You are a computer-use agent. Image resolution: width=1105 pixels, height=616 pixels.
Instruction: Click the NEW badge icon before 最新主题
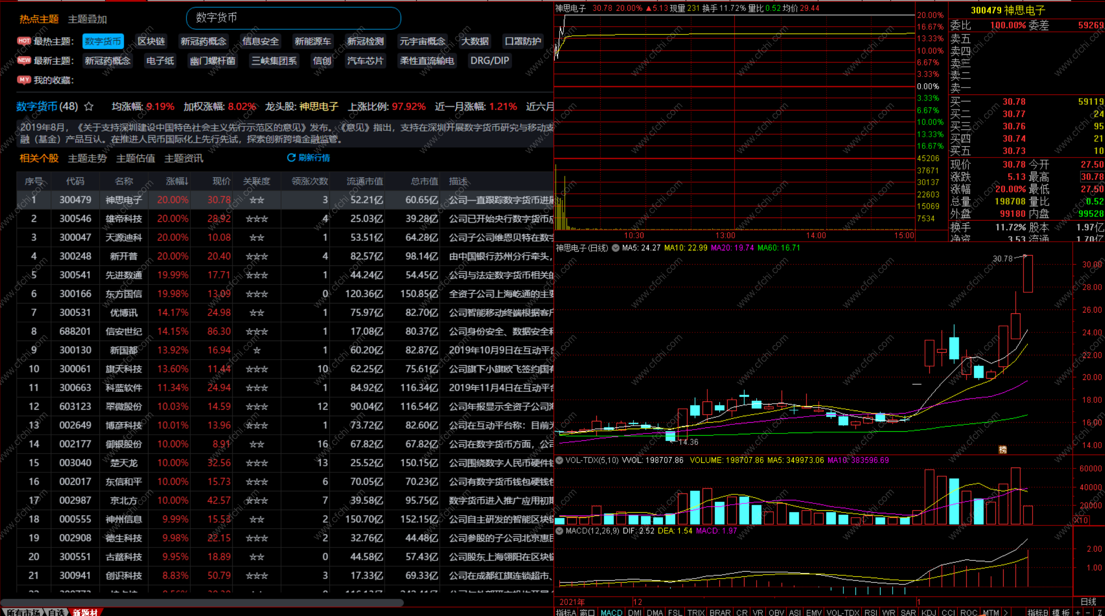click(x=24, y=60)
